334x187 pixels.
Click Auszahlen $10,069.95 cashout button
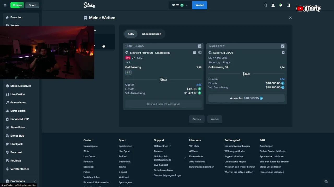pyautogui.click(x=246, y=98)
